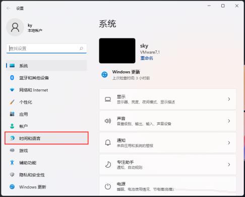The width and height of the screenshot is (245, 197).
Task: Click the 通知 bell icon
Action: [x=108, y=142]
